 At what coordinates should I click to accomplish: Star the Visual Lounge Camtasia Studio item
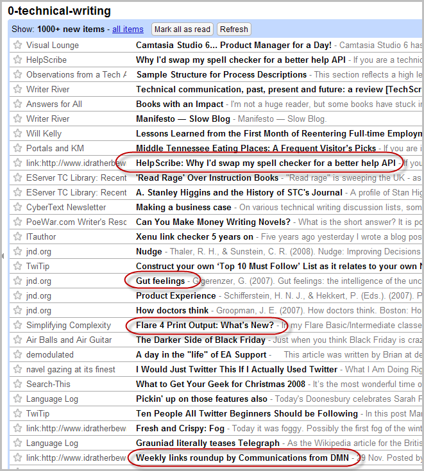(x=18, y=45)
